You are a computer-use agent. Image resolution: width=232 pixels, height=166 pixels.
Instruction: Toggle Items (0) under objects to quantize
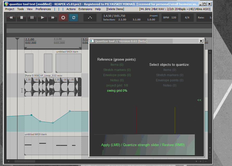tap(170, 70)
